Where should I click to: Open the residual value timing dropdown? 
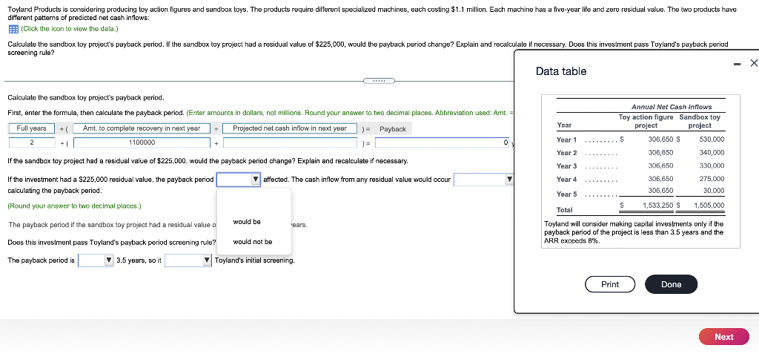[483, 180]
